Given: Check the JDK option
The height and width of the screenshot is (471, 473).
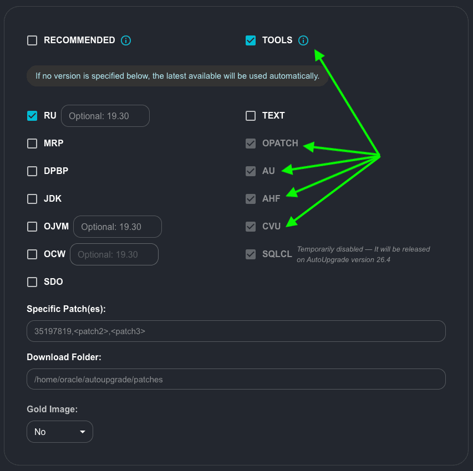Looking at the screenshot, I should pos(32,199).
